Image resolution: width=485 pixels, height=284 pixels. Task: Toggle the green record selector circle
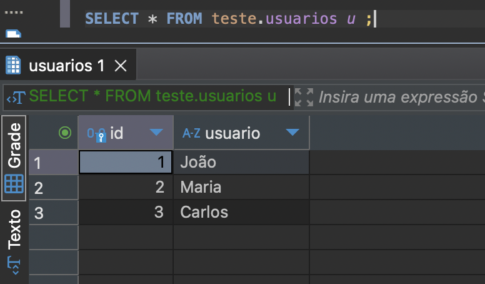(65, 133)
